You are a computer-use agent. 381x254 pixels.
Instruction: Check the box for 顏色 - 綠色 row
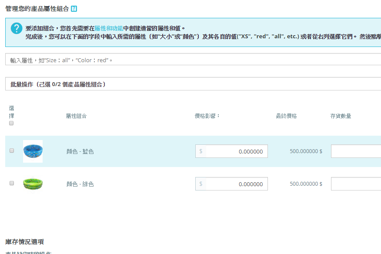12,183
